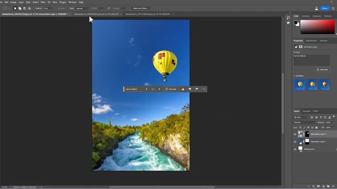
Task: Click the blue Share button
Action: click(325, 8)
